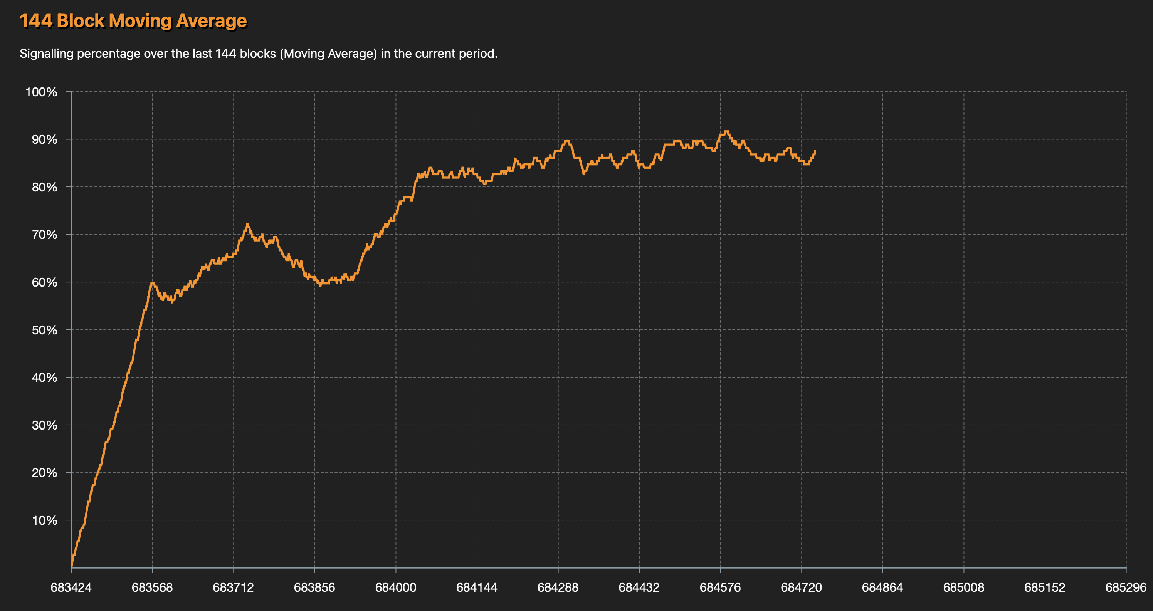Click the latest data point at the line's end
This screenshot has width=1153, height=611.
coord(815,151)
